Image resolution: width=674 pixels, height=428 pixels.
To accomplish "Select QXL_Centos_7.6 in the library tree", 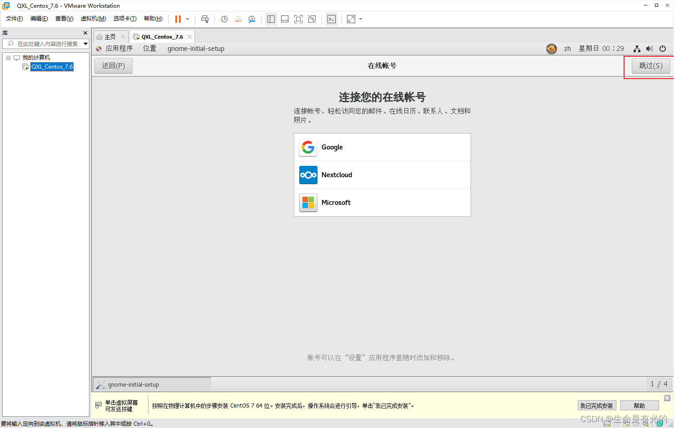I will pyautogui.click(x=52, y=67).
